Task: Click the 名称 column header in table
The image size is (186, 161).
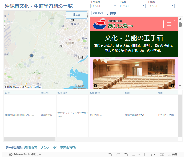Action: pyautogui.click(x=7, y=93)
